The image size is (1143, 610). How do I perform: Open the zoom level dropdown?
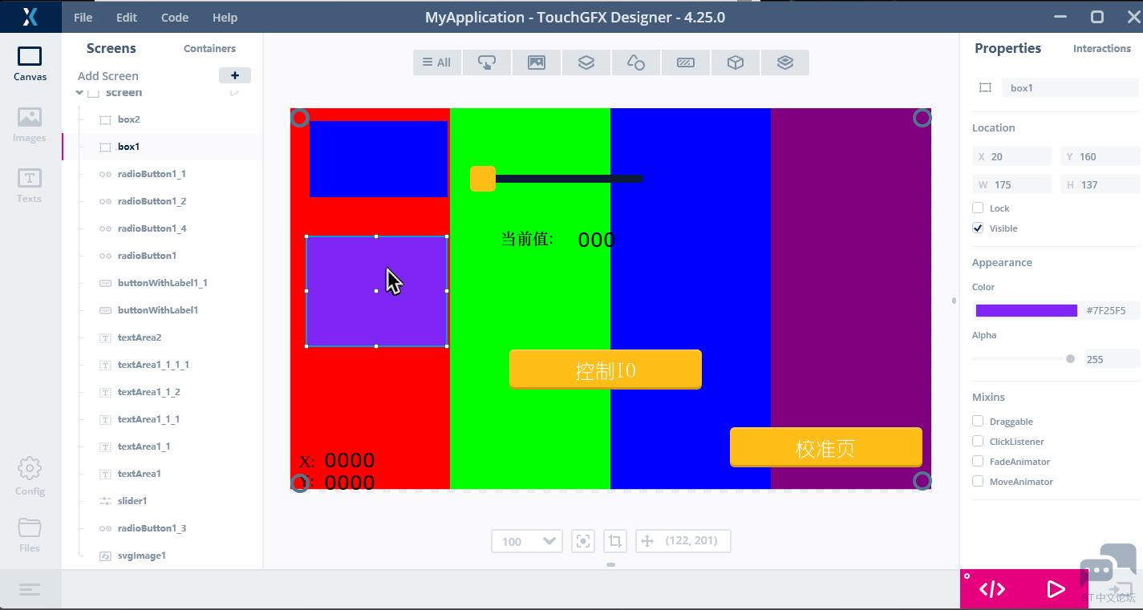point(527,541)
